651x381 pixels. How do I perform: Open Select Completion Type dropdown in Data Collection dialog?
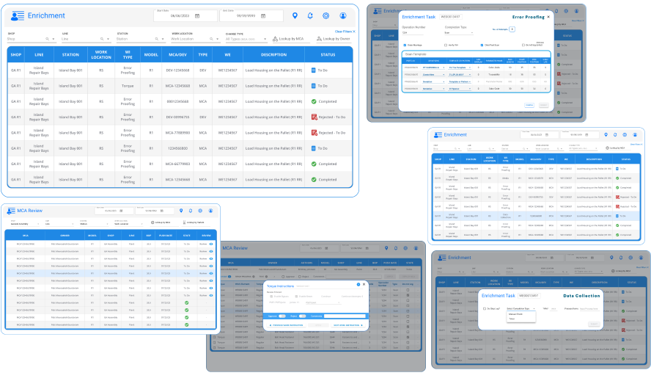click(521, 308)
